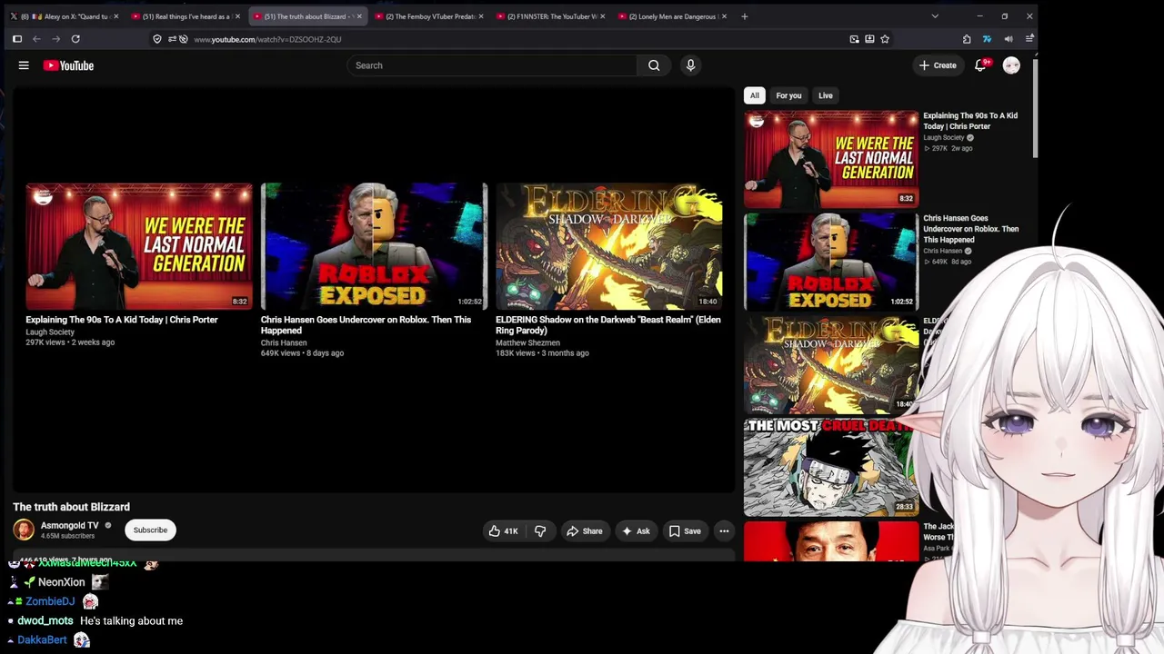Open end-screen Eldering Shadow Darkweb thumbnail
This screenshot has width=1164, height=654.
pyautogui.click(x=609, y=246)
